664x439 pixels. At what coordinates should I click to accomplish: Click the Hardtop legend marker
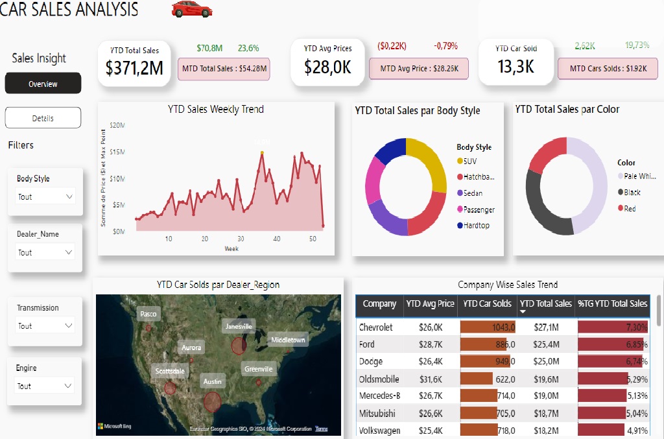[460, 226]
